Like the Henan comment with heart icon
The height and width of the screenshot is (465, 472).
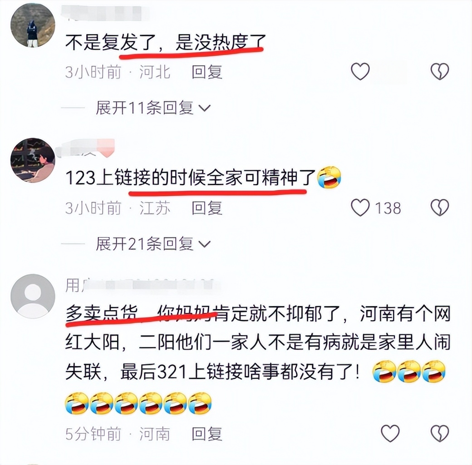(x=390, y=433)
